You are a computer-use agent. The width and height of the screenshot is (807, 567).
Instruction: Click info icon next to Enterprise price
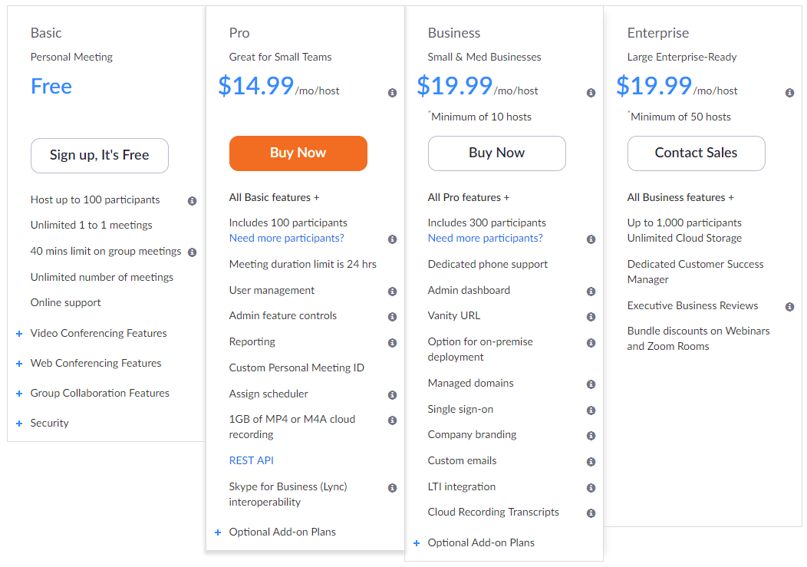point(789,93)
